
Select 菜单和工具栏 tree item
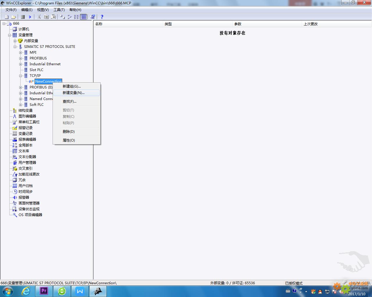coord(29,122)
